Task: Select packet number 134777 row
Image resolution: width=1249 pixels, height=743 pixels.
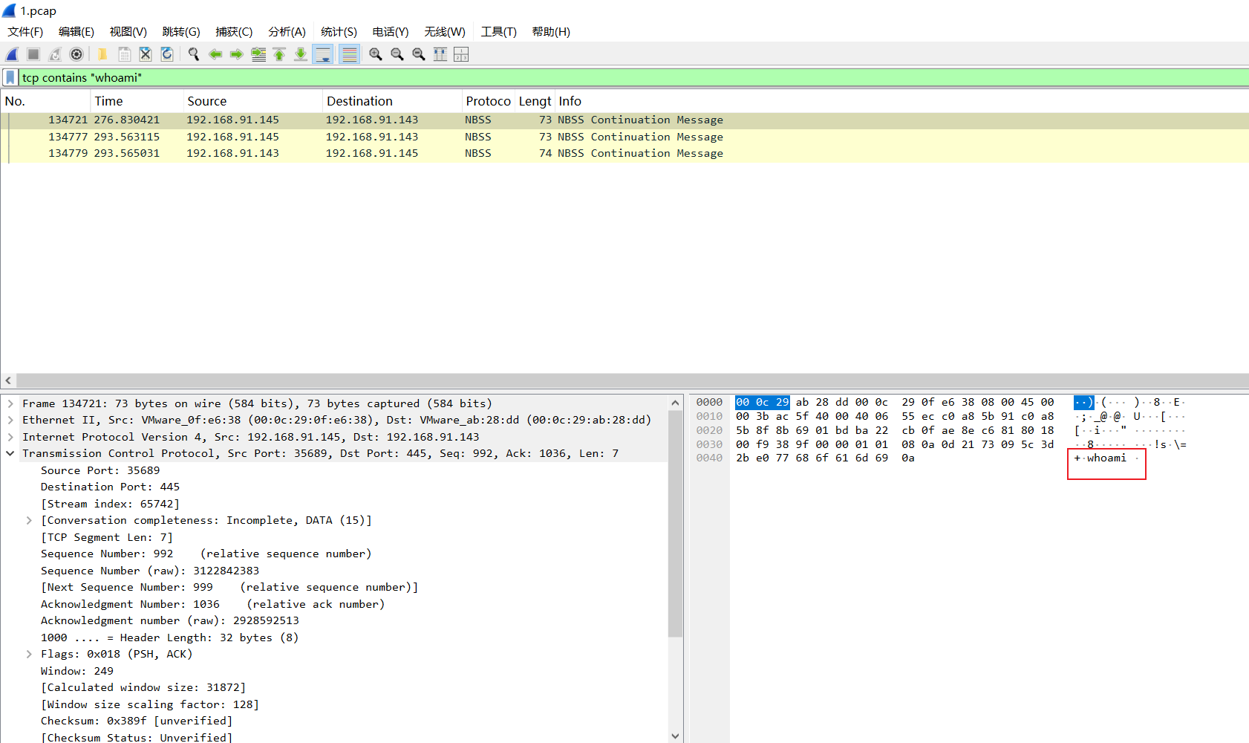Action: pyautogui.click(x=624, y=137)
